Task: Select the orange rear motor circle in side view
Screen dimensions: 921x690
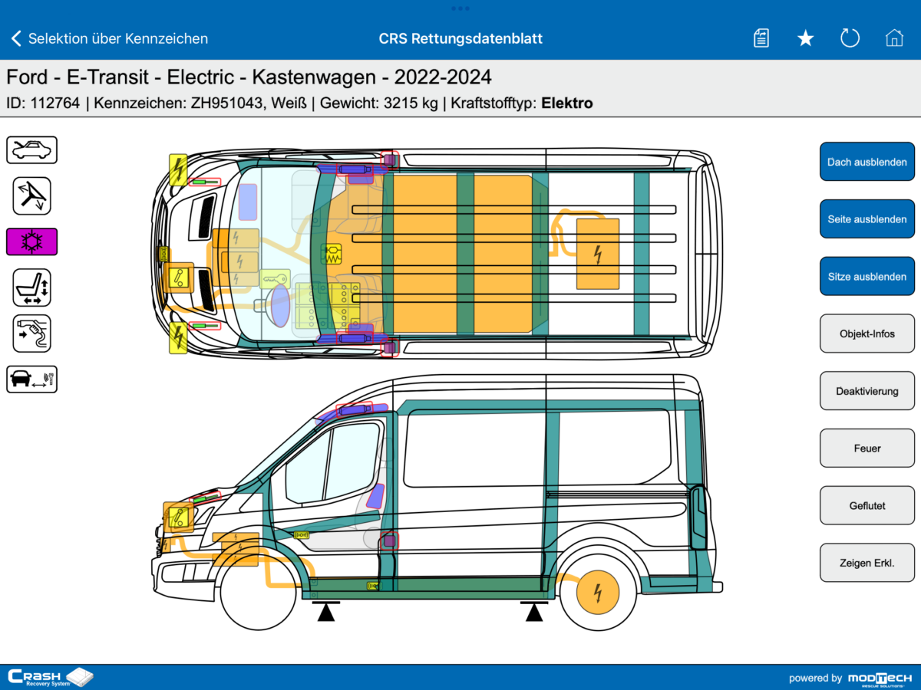Action: pyautogui.click(x=597, y=592)
